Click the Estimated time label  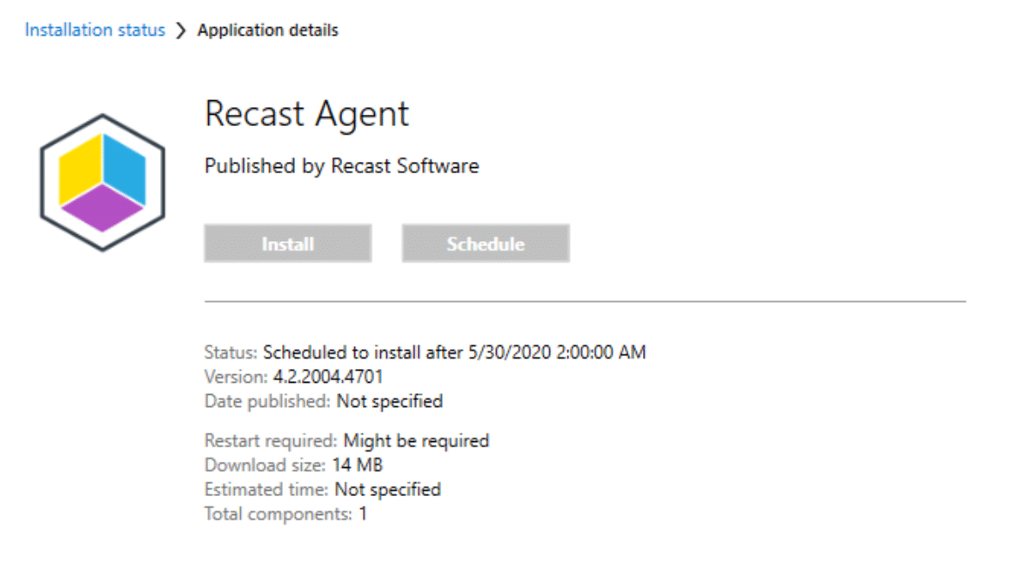coord(266,489)
